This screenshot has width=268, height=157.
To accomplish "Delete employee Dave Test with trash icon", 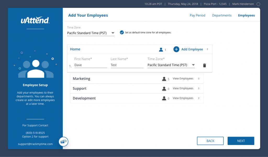I will (x=204, y=65).
